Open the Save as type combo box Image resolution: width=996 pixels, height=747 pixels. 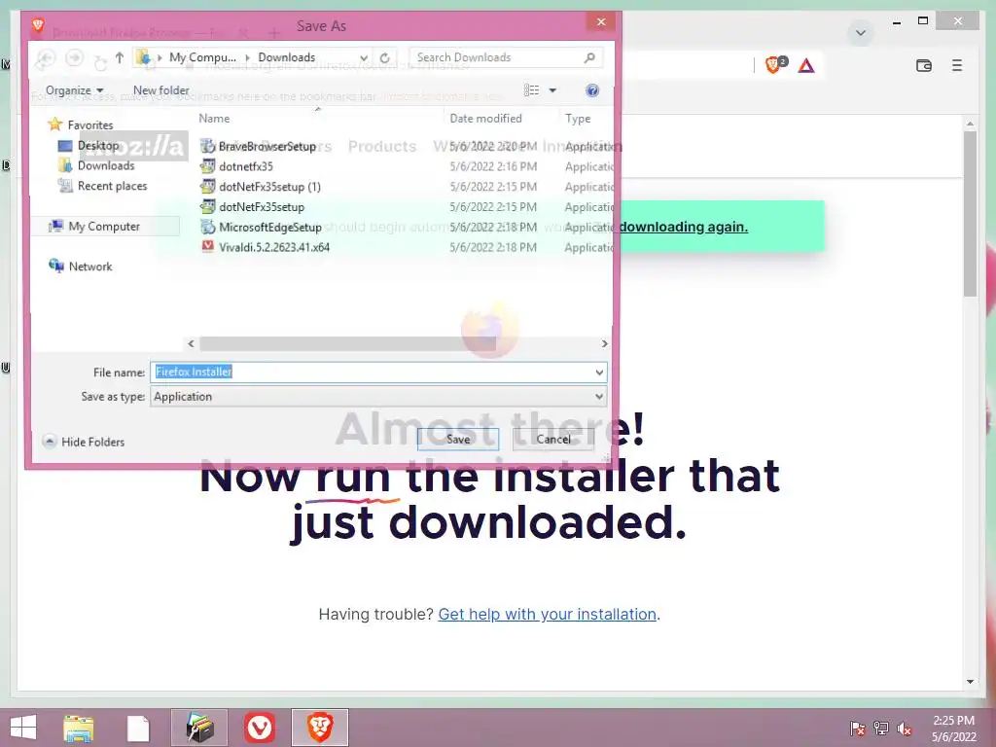(378, 397)
